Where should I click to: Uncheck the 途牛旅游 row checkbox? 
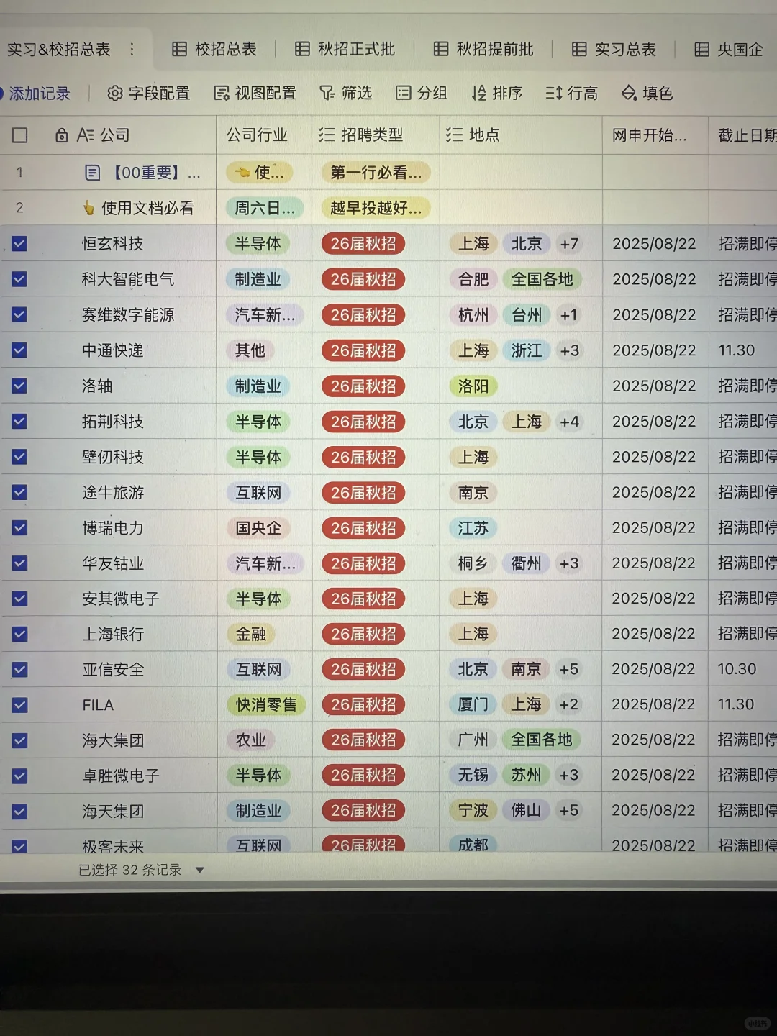(x=19, y=492)
